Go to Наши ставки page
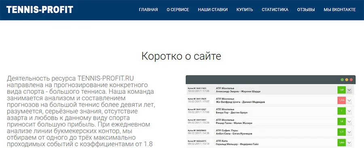Screen dimensions: 364x148 point(213,10)
